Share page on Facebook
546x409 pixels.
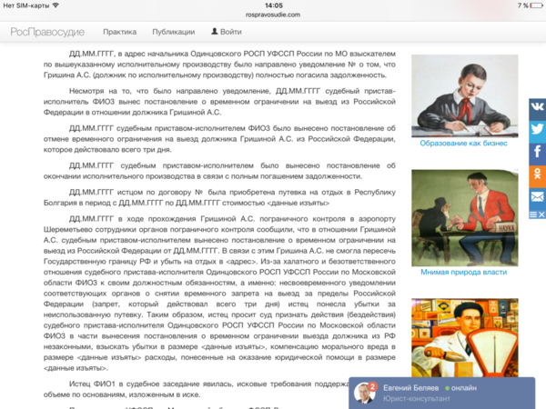coord(537,152)
